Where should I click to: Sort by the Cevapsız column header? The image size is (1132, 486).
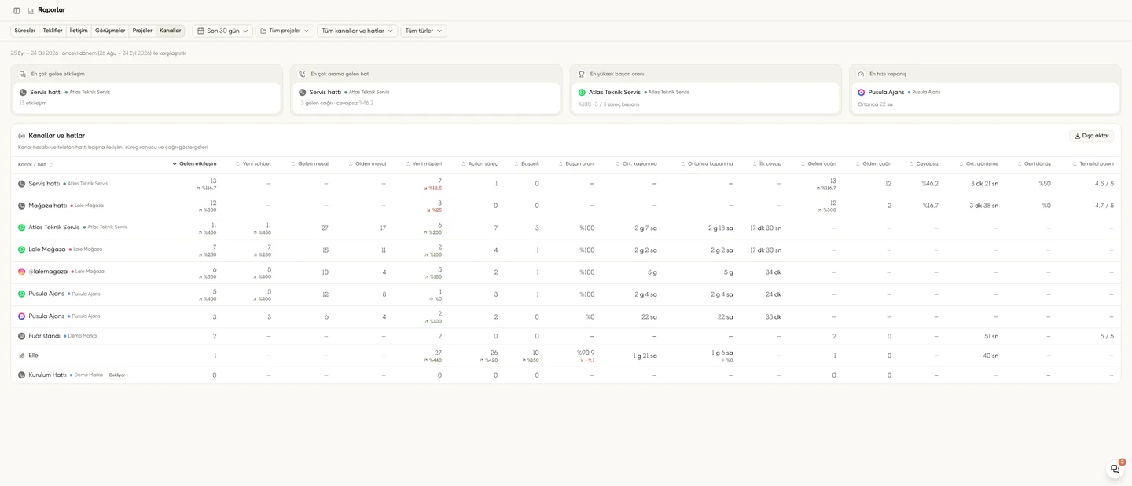(x=924, y=164)
